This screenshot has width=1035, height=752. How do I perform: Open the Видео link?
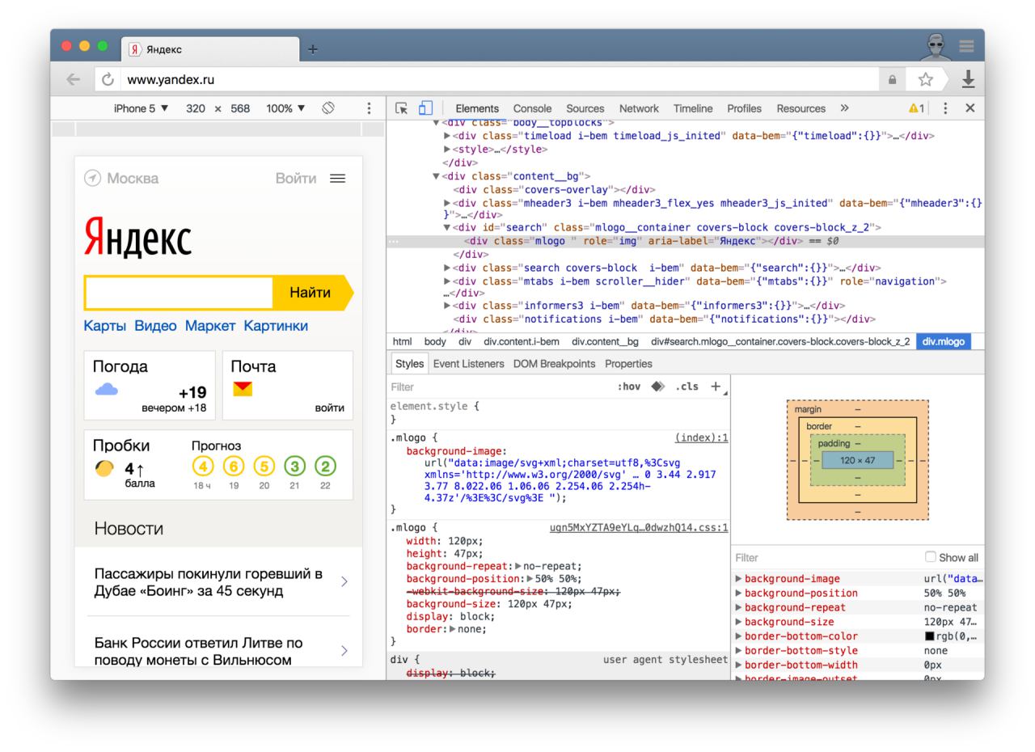[155, 326]
